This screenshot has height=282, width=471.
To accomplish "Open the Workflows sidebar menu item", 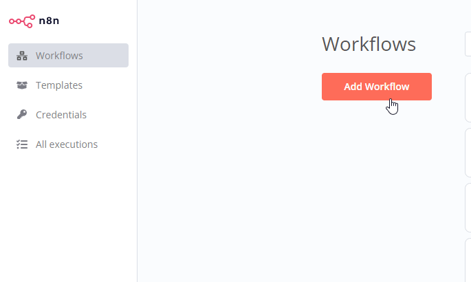I will (69, 56).
